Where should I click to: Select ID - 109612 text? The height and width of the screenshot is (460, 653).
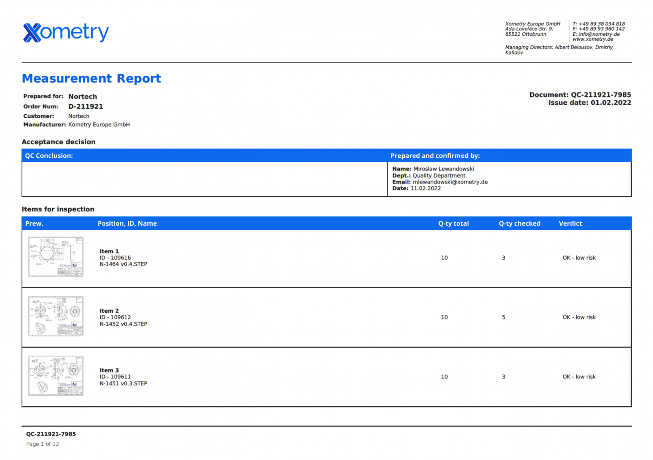(x=115, y=317)
